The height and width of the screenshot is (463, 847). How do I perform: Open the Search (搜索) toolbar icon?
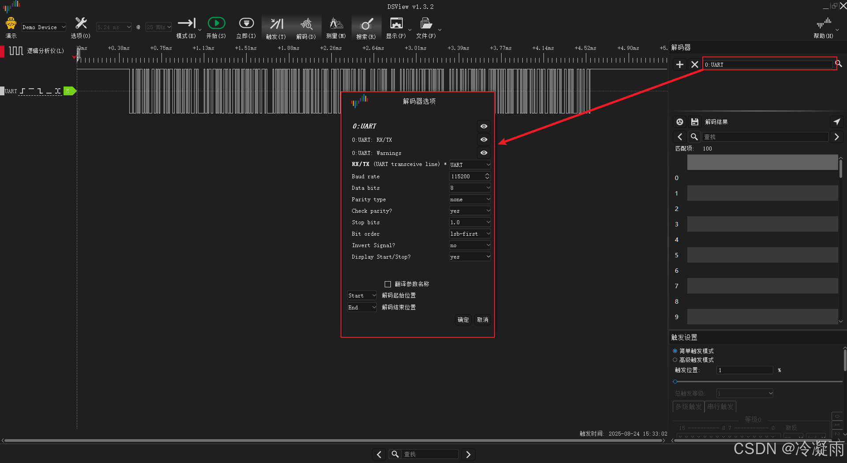tap(366, 24)
